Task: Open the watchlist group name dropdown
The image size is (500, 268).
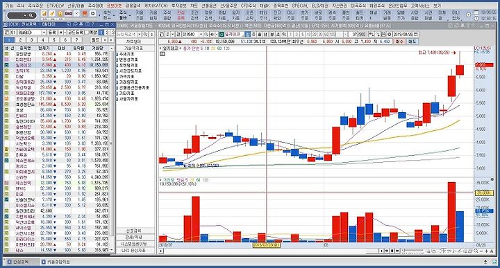Action: (44, 33)
